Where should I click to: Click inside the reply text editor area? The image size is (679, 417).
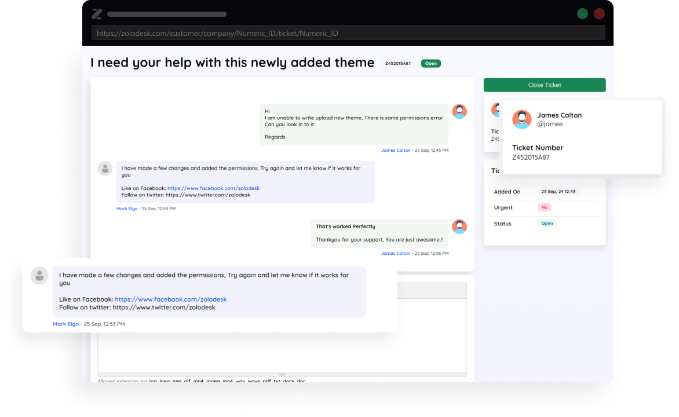tap(282, 335)
